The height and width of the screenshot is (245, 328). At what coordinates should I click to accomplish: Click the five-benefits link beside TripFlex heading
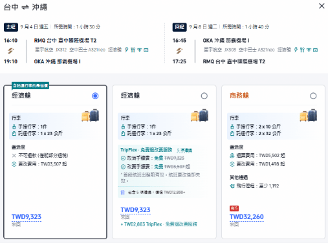click(184, 150)
